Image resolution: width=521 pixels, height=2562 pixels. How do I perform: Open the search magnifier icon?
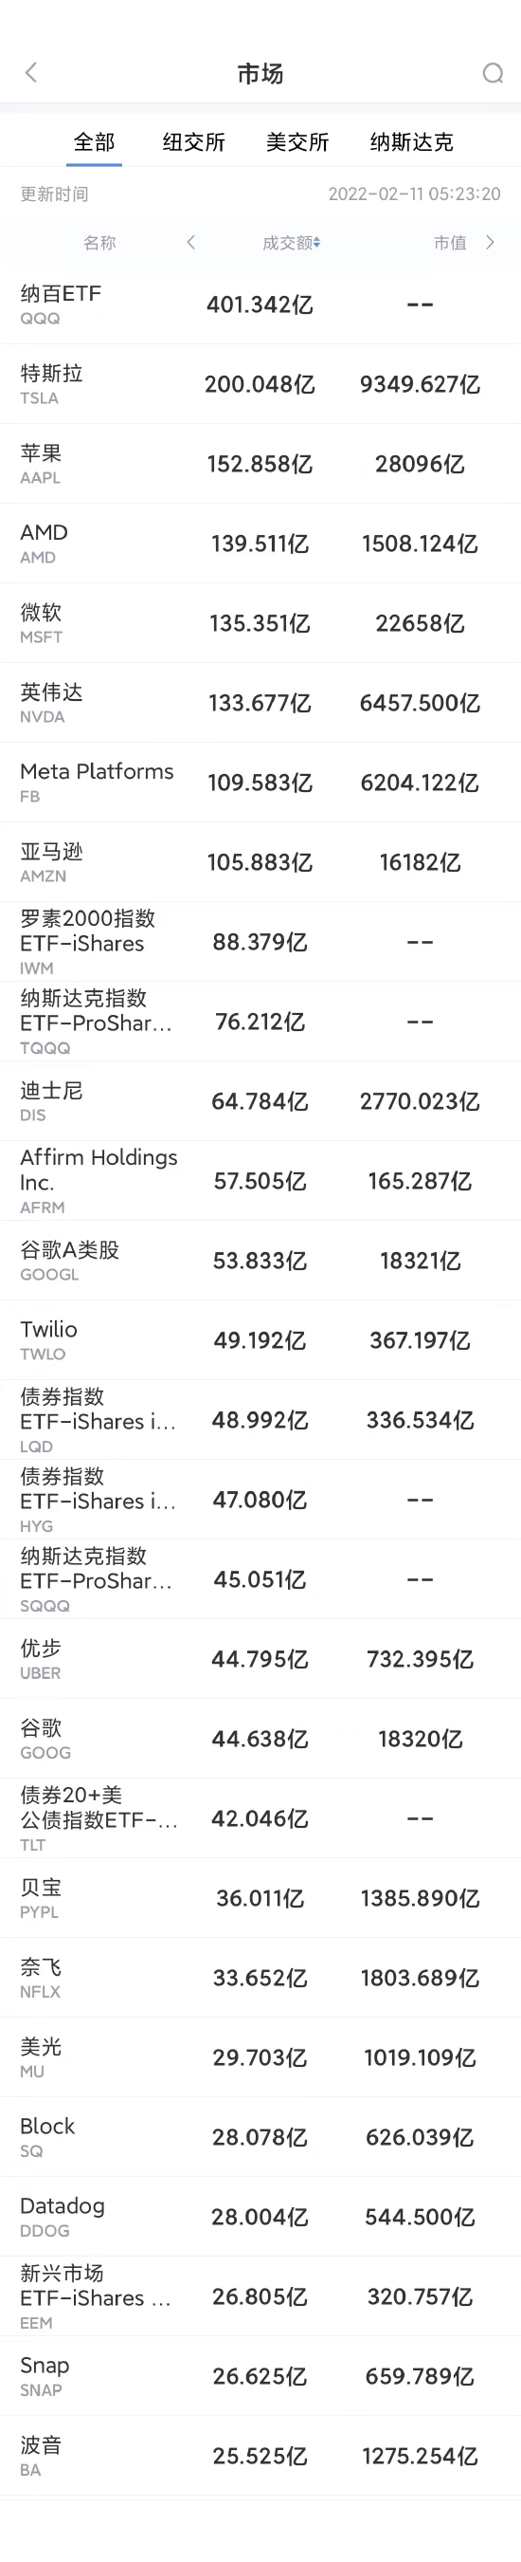[493, 74]
